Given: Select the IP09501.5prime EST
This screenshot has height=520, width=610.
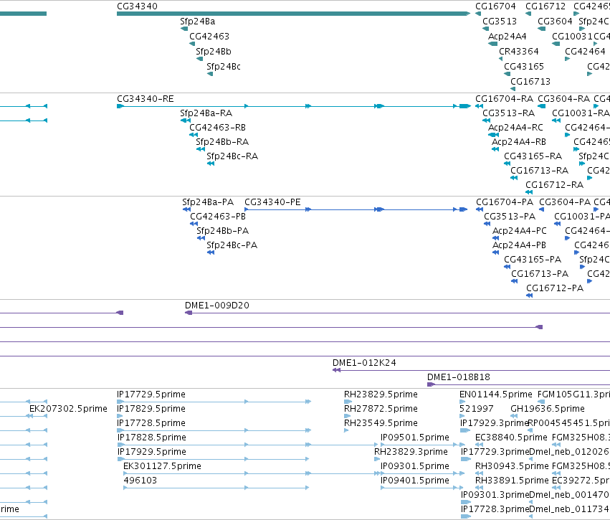Looking at the screenshot, I should (x=423, y=445).
